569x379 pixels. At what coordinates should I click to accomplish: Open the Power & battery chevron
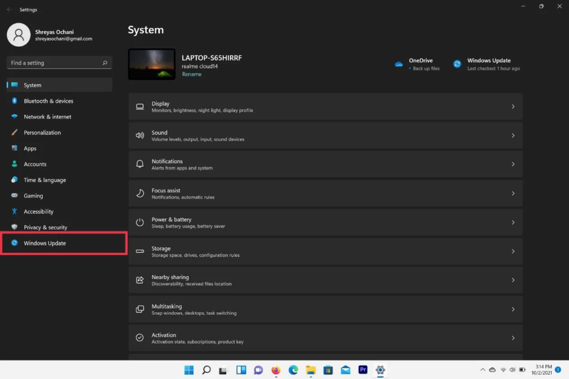coord(513,222)
